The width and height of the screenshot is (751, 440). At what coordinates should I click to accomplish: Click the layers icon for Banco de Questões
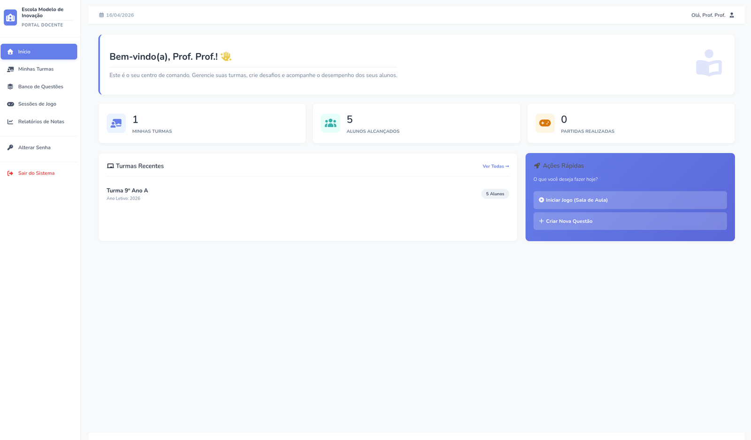coord(10,87)
